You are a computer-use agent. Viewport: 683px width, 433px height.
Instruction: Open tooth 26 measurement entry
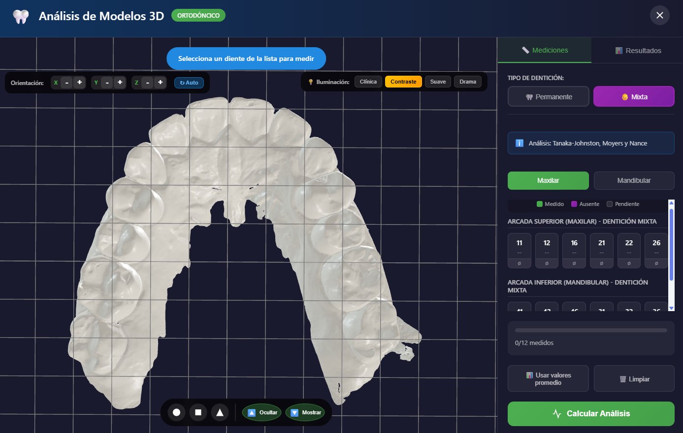pyautogui.click(x=656, y=251)
